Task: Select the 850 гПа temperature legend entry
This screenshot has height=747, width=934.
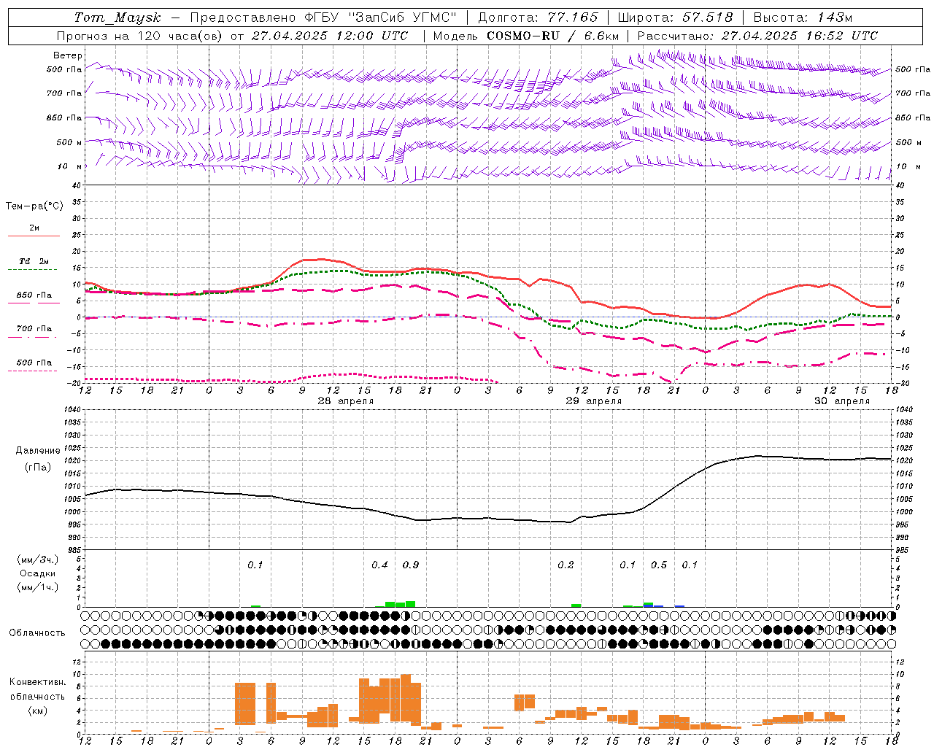Action: point(34,295)
